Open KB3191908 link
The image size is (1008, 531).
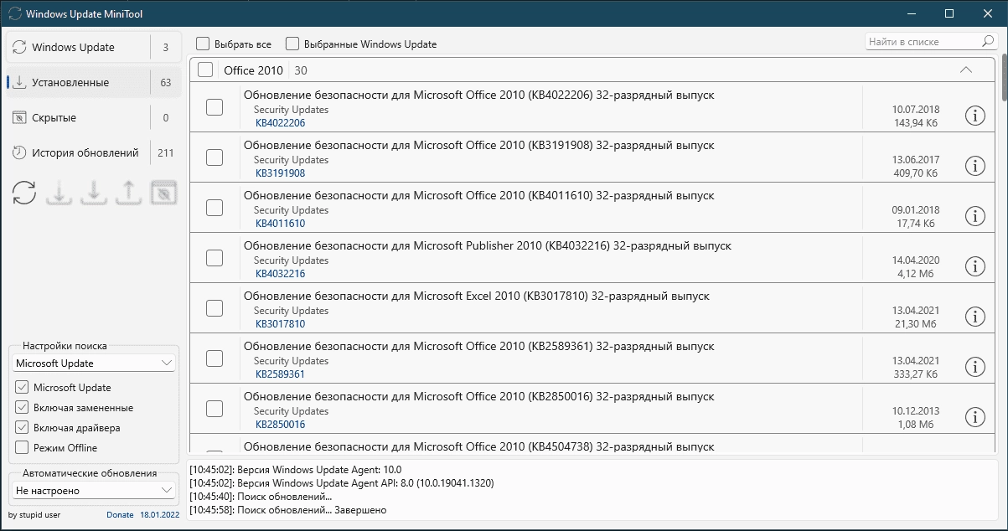tap(281, 173)
